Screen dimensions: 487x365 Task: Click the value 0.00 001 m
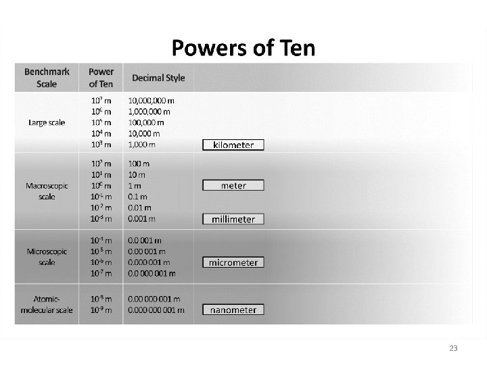pos(147,251)
